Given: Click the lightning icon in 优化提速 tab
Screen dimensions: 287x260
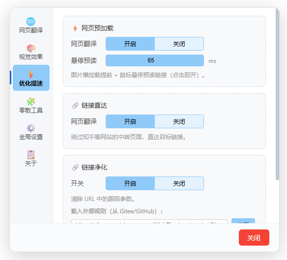Looking at the screenshot, I should [x=31, y=75].
